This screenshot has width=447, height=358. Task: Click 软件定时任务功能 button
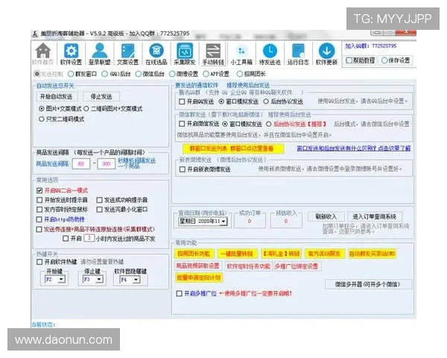[x=248, y=266]
